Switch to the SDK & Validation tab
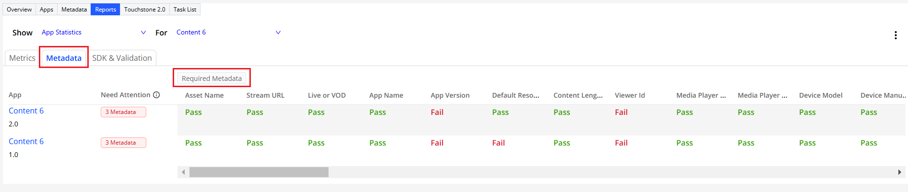The width and height of the screenshot is (908, 192). point(122,58)
